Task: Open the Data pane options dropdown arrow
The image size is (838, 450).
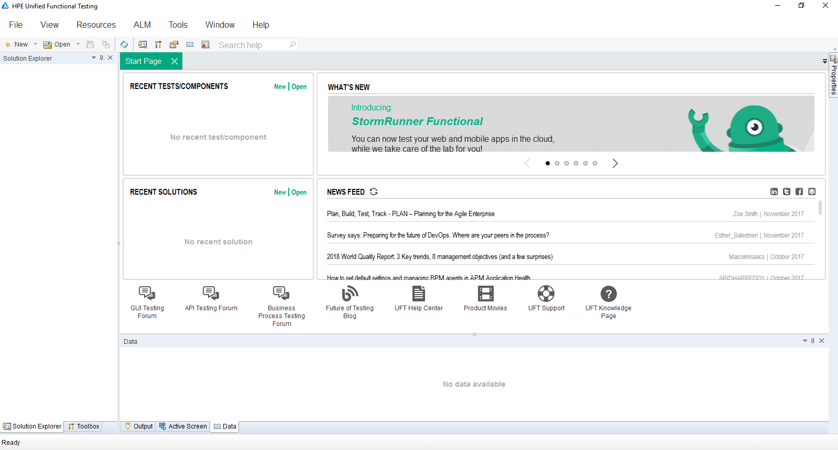Action: (805, 341)
